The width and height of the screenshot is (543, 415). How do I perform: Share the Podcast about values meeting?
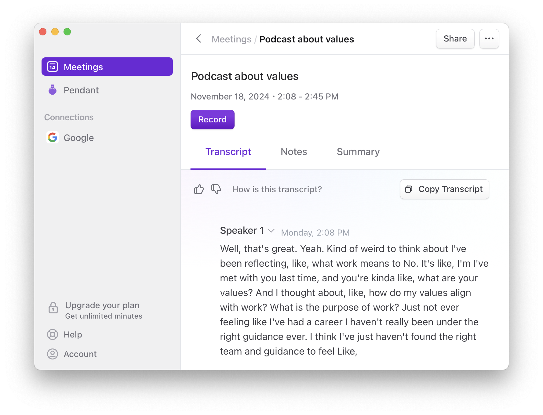pos(455,38)
